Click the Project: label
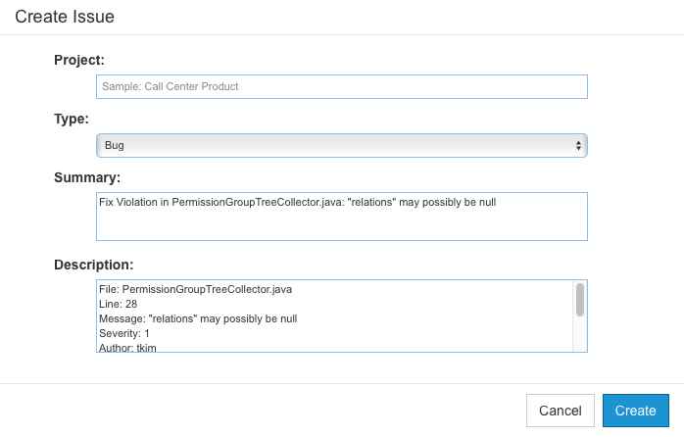The height and width of the screenshot is (437, 684). pos(79,60)
